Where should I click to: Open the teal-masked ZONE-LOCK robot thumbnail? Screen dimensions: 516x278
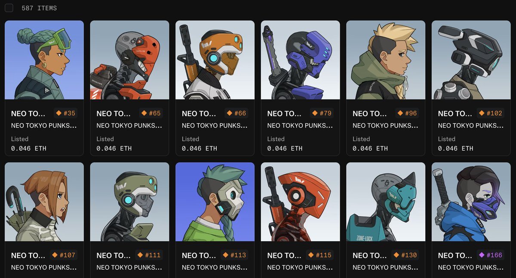pos(386,202)
